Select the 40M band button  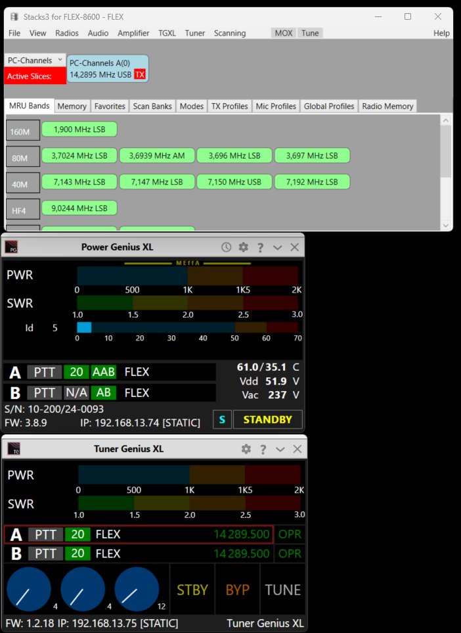[23, 183]
